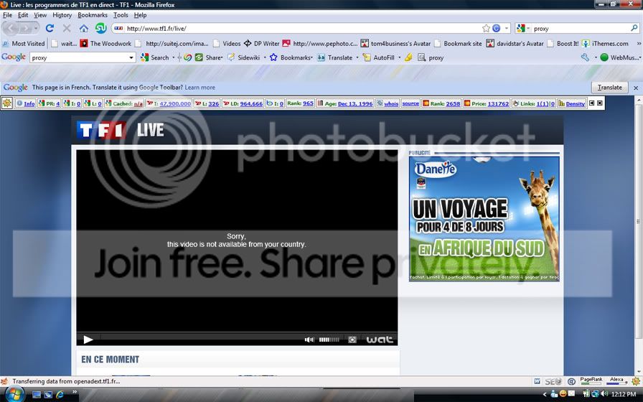The height and width of the screenshot is (402, 643).
Task: Open the search engine selector dropdown
Action: coord(528,28)
